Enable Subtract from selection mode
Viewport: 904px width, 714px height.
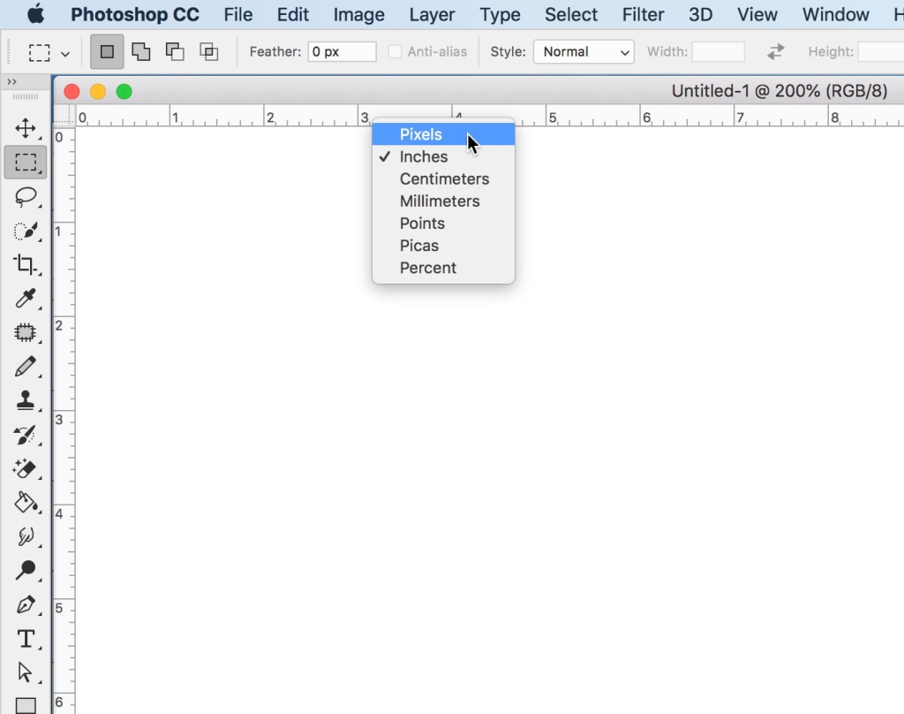point(175,51)
